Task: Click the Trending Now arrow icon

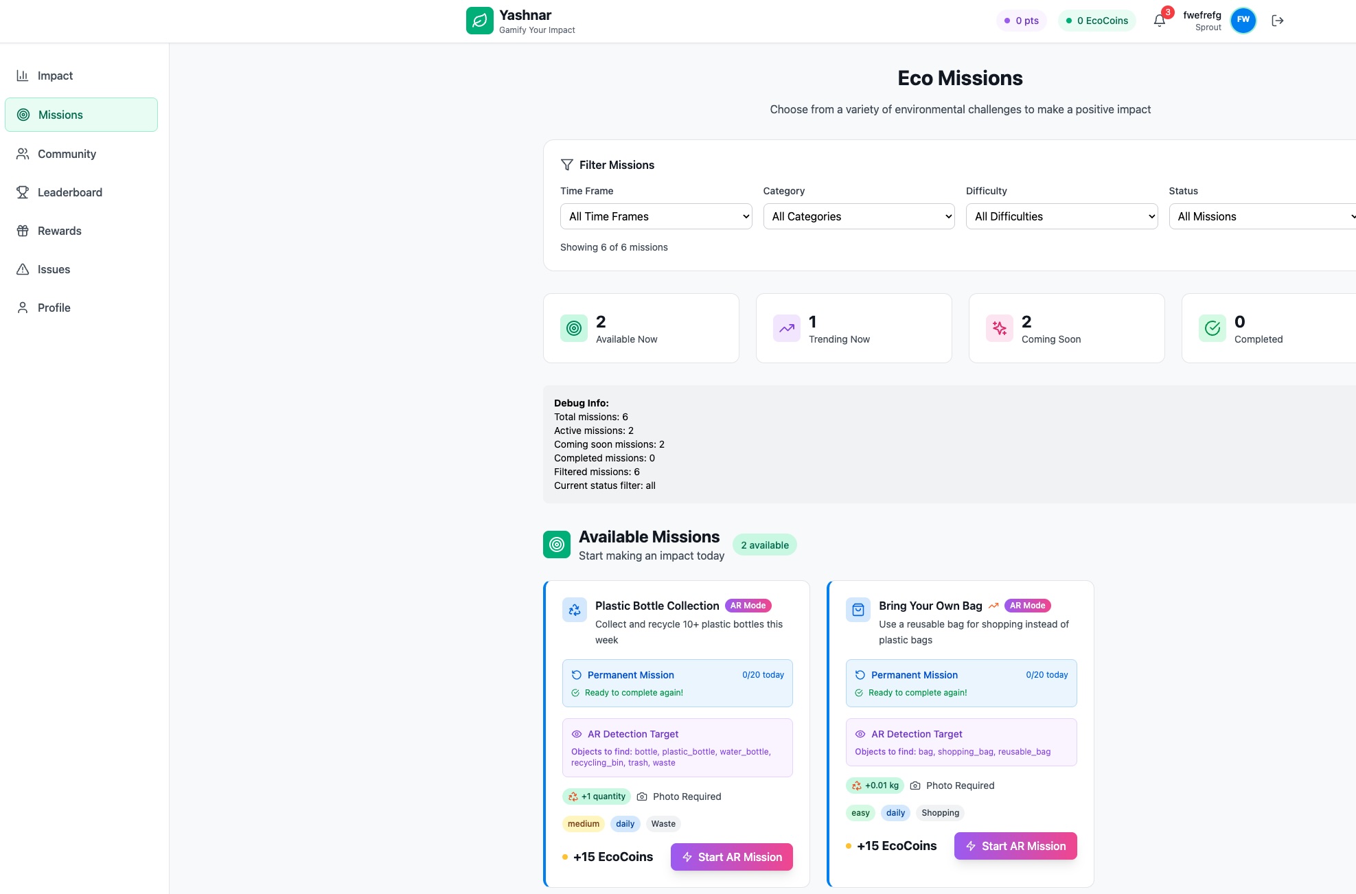Action: click(786, 328)
